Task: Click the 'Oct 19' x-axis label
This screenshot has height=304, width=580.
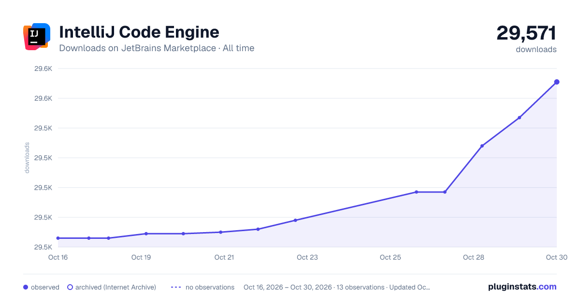Action: tap(141, 257)
